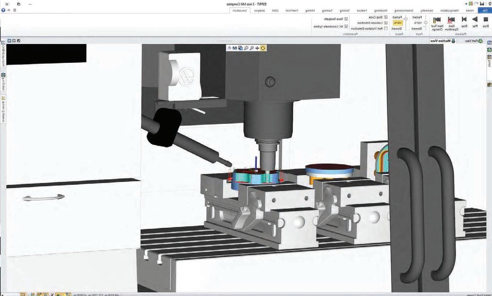
Task: Switch to the Home ribbon tab
Action: click(x=469, y=10)
